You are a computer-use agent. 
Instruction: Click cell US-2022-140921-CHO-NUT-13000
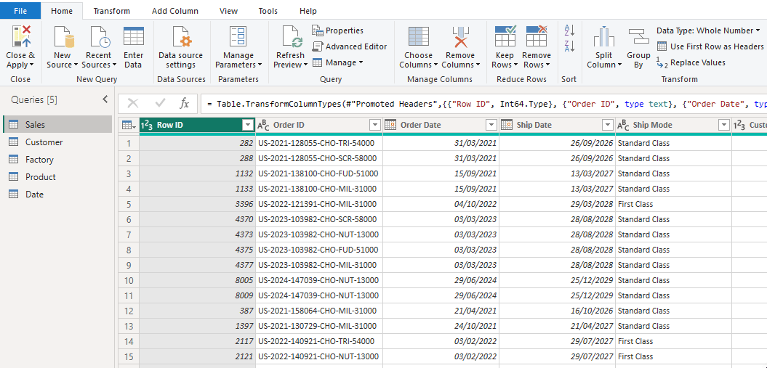click(x=319, y=356)
